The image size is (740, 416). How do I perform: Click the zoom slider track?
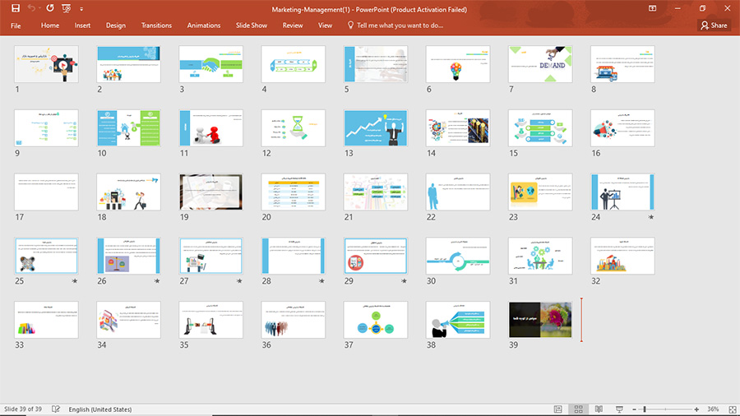pyautogui.click(x=670, y=409)
